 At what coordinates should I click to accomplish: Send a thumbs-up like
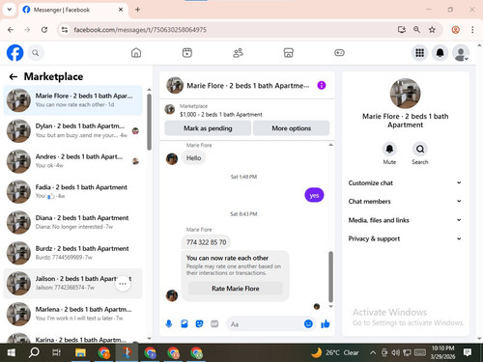click(x=326, y=323)
